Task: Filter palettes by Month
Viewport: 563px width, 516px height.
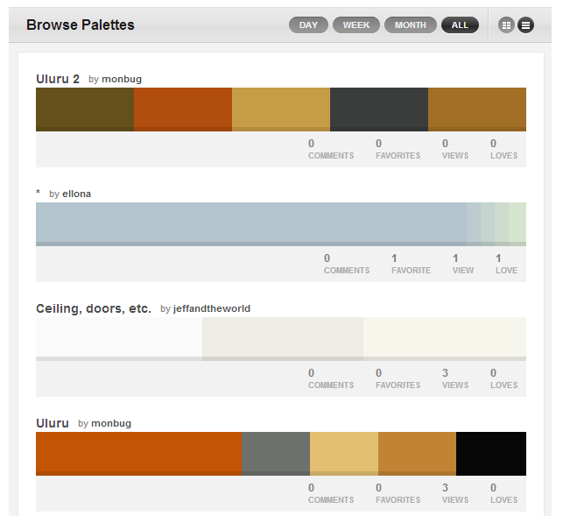Action: click(x=410, y=25)
